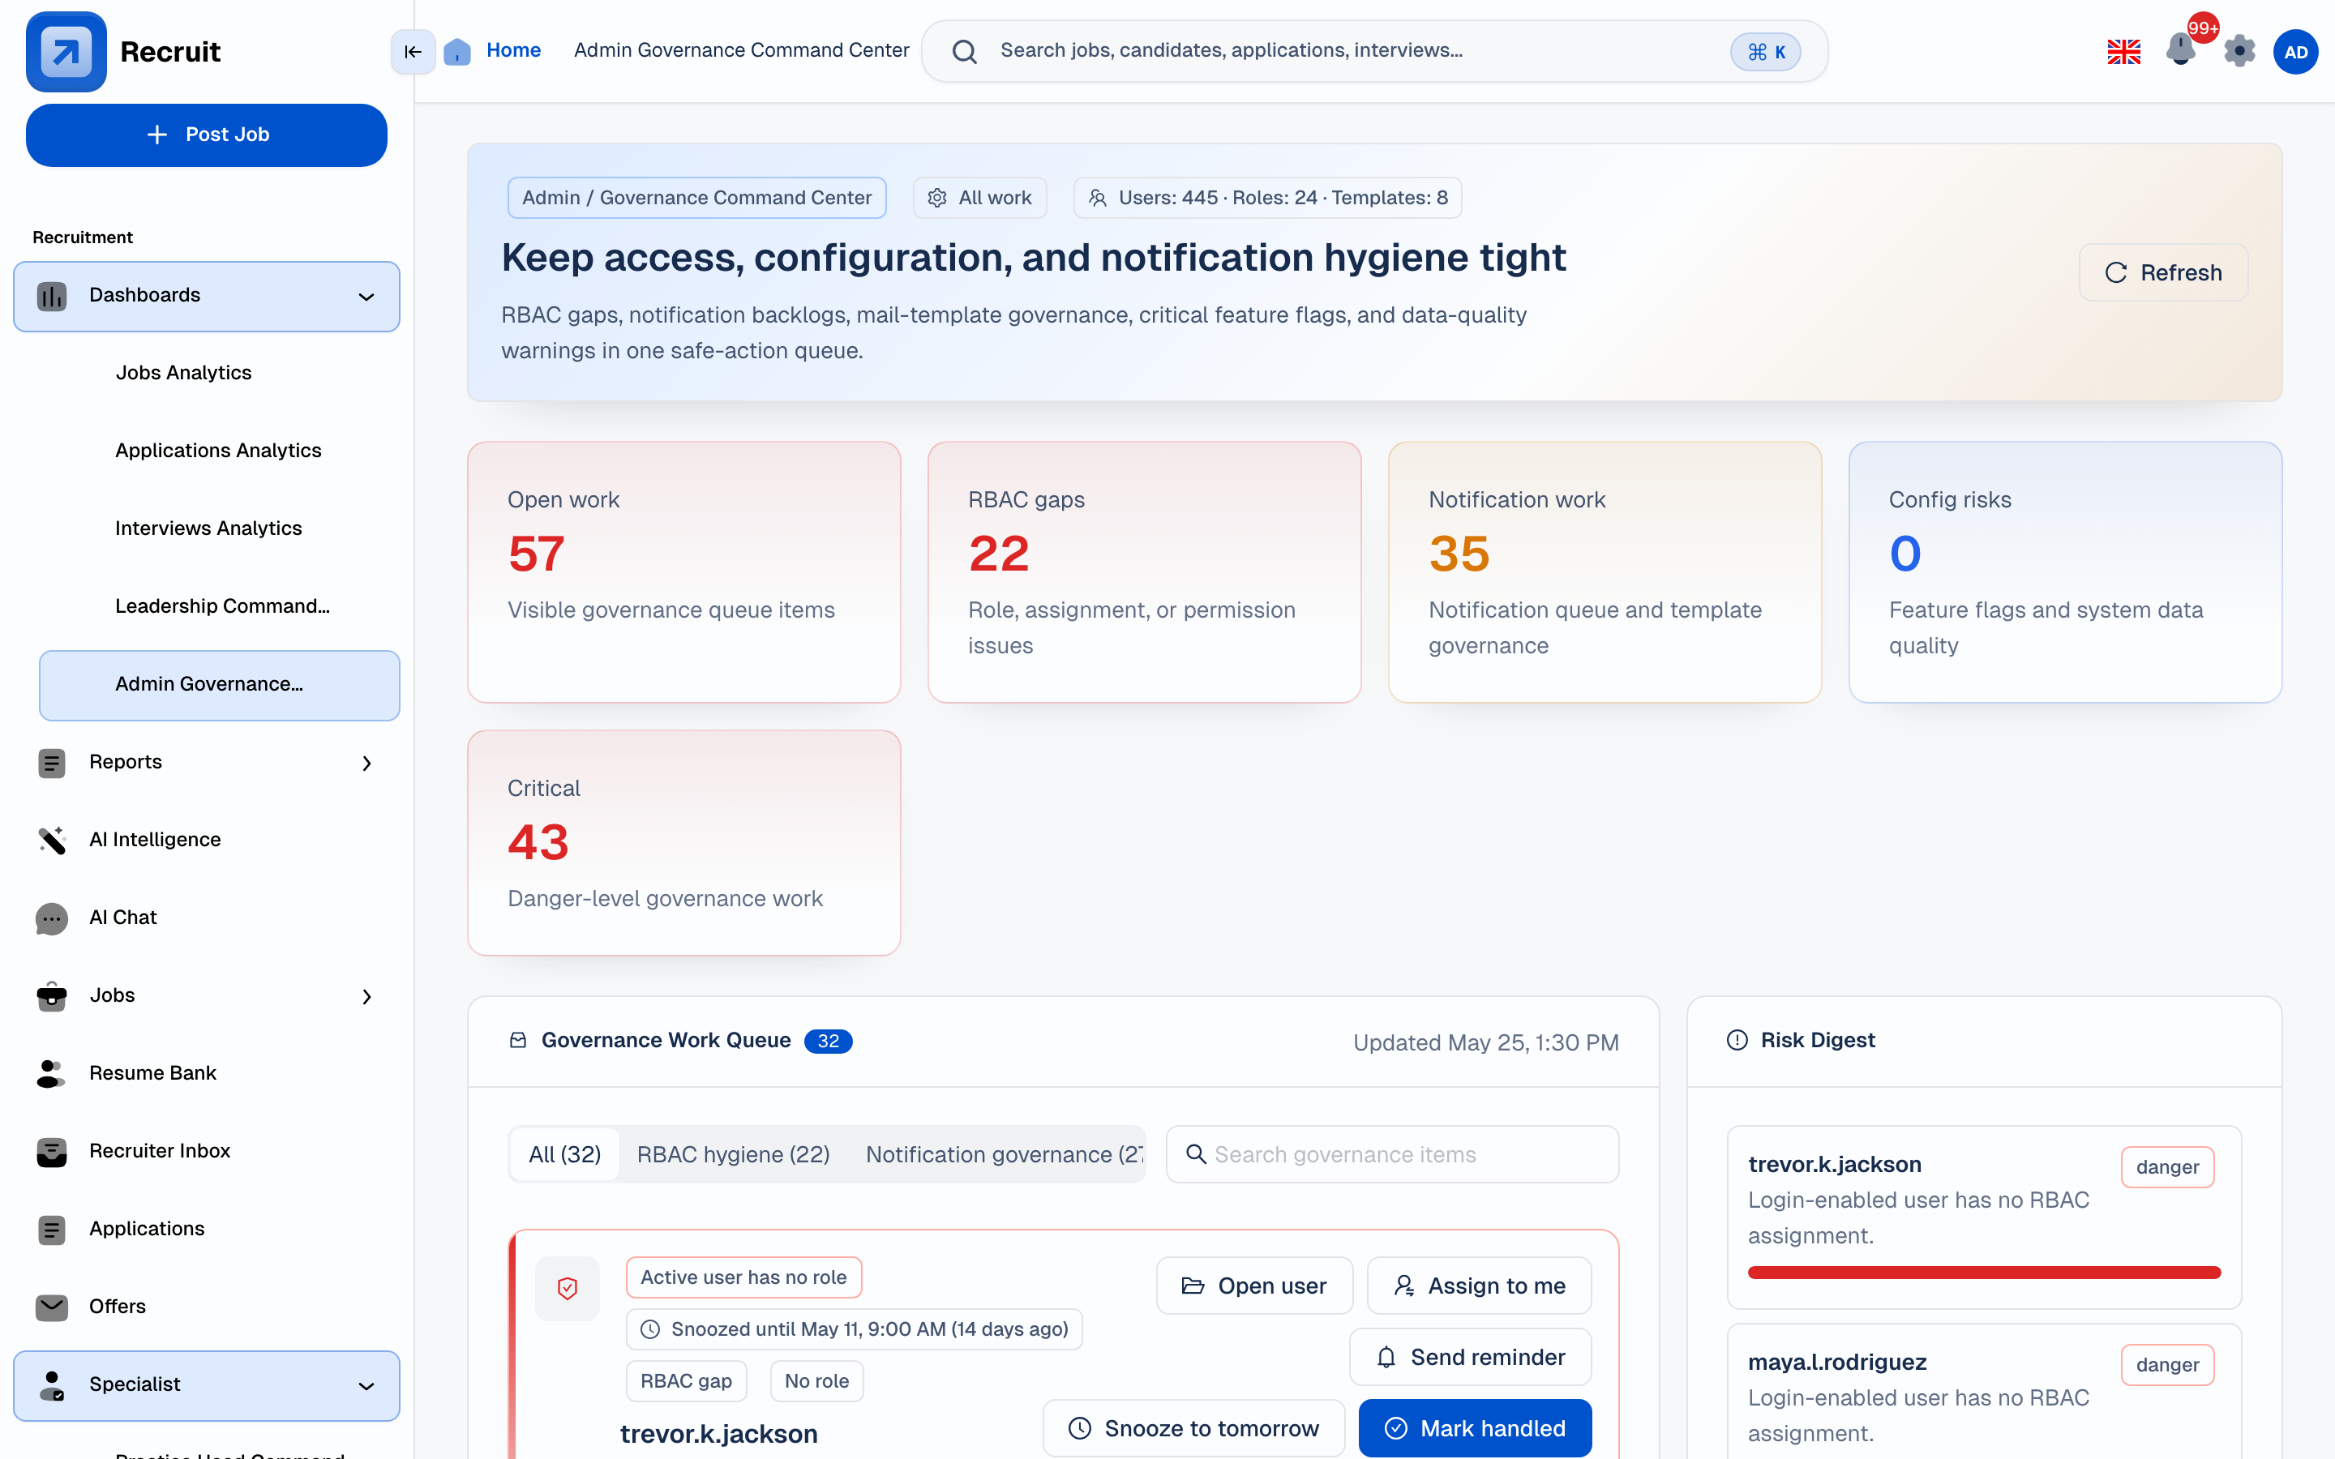Open settings via the gear icon
This screenshot has height=1459, width=2335.
(x=2239, y=51)
